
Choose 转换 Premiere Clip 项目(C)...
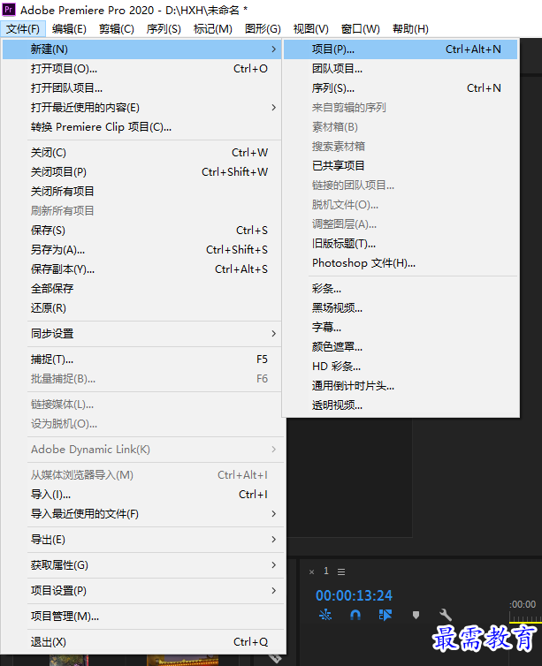(x=142, y=127)
